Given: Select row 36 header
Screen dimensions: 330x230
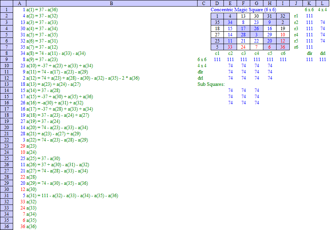Looking at the screenshot, I should (x=7, y=227).
